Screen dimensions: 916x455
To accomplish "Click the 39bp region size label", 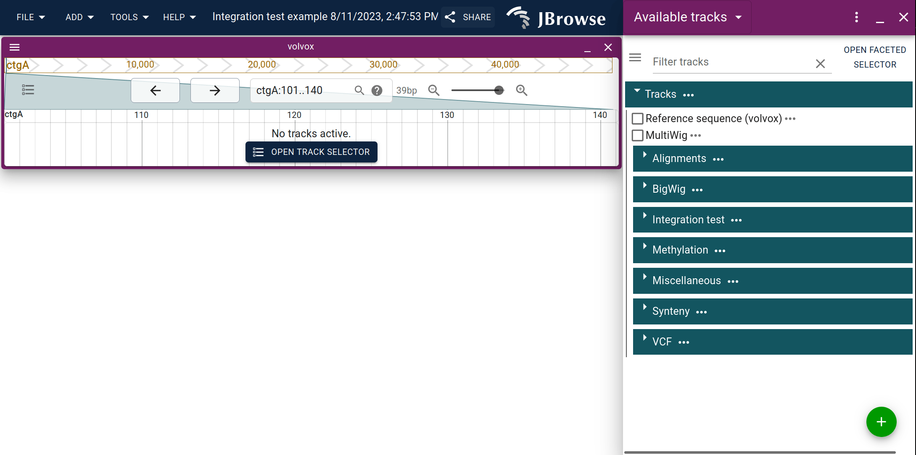I will (x=407, y=91).
